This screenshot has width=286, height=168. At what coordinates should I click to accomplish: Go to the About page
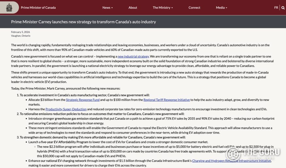[x=133, y=8]
